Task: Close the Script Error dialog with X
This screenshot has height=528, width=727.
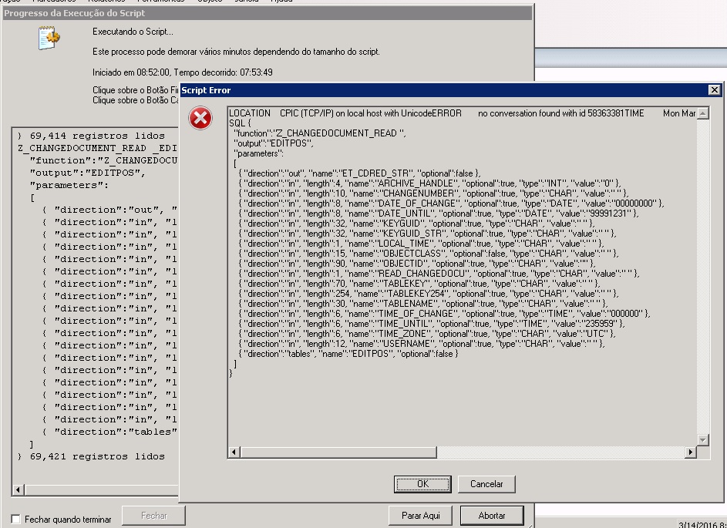Action: coord(715,90)
